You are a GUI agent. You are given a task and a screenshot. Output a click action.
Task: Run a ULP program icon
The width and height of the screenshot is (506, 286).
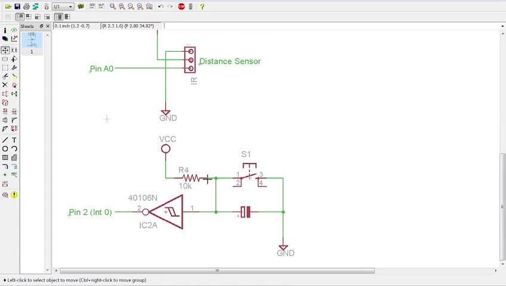click(101, 7)
